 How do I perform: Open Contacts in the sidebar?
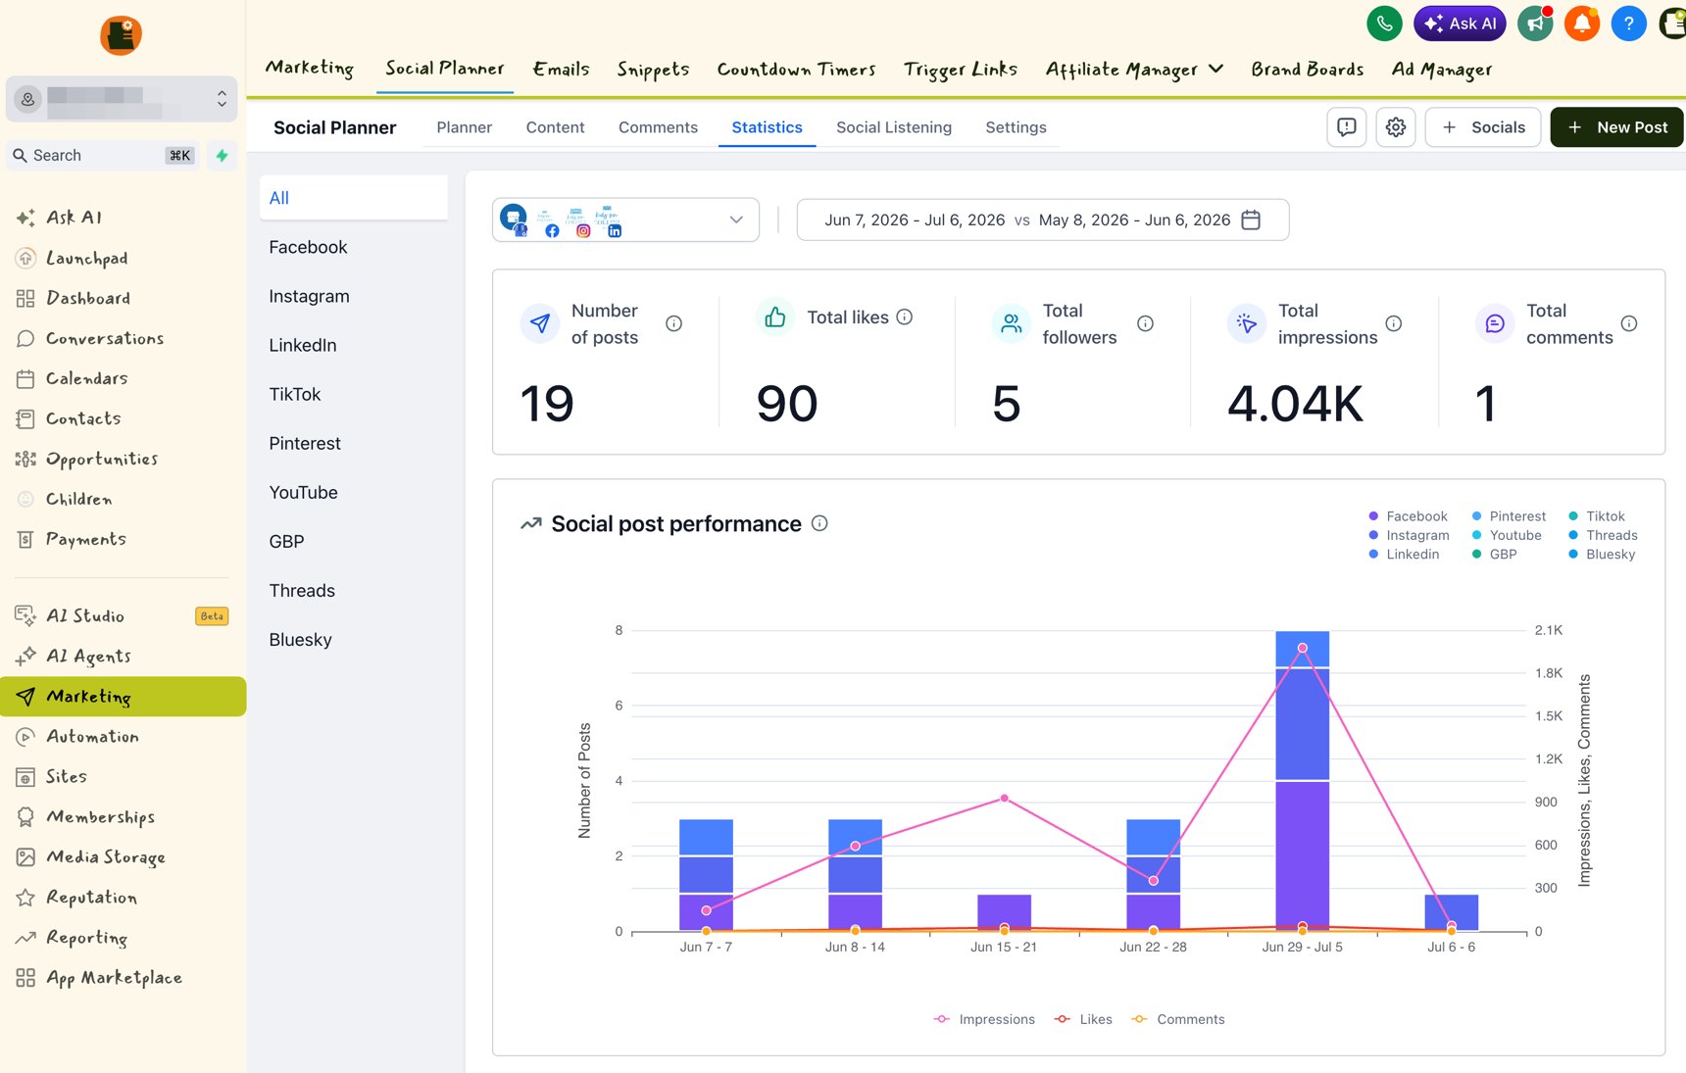tap(71, 418)
